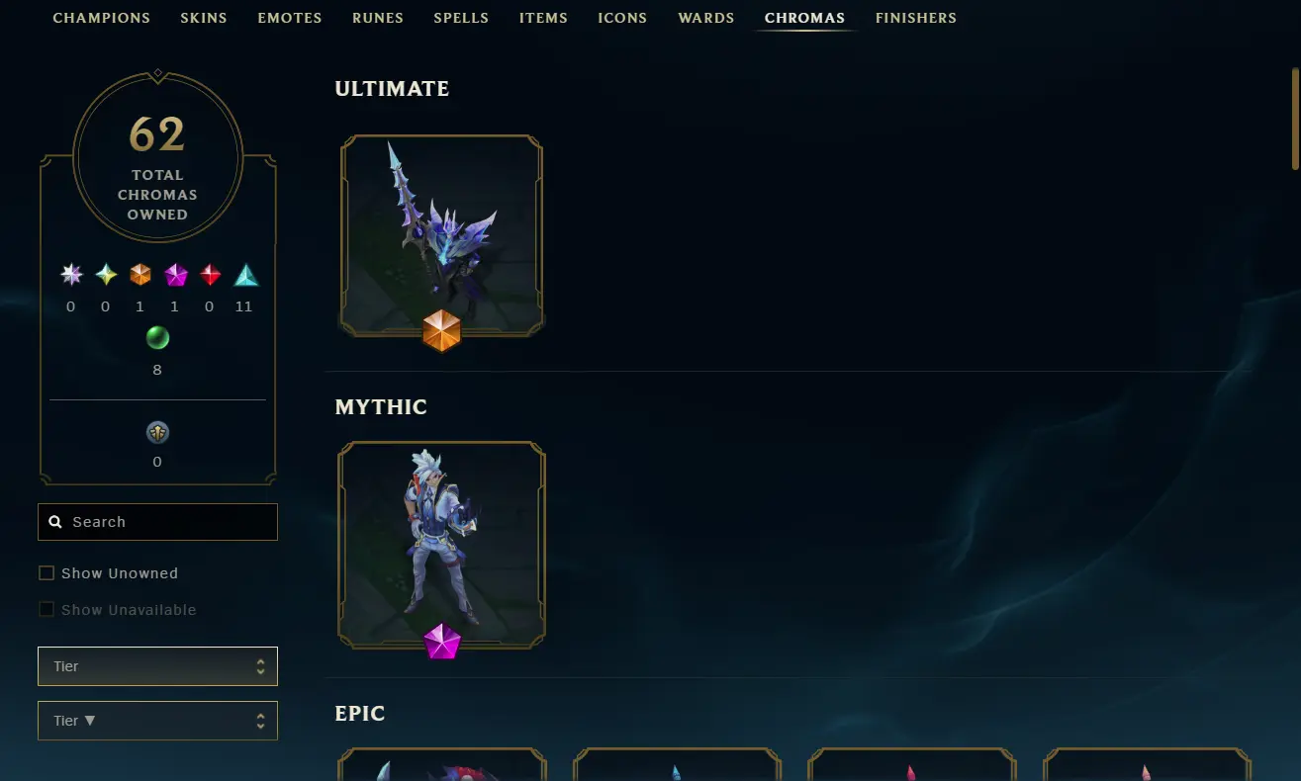The image size is (1301, 781).
Task: Open the first Tier dropdown
Action: click(x=157, y=666)
